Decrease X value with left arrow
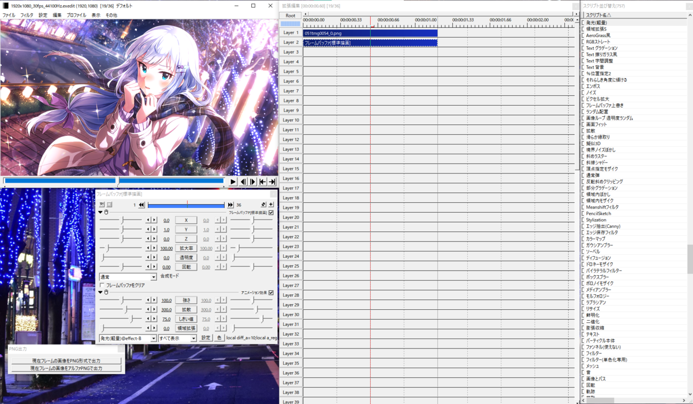 (148, 220)
